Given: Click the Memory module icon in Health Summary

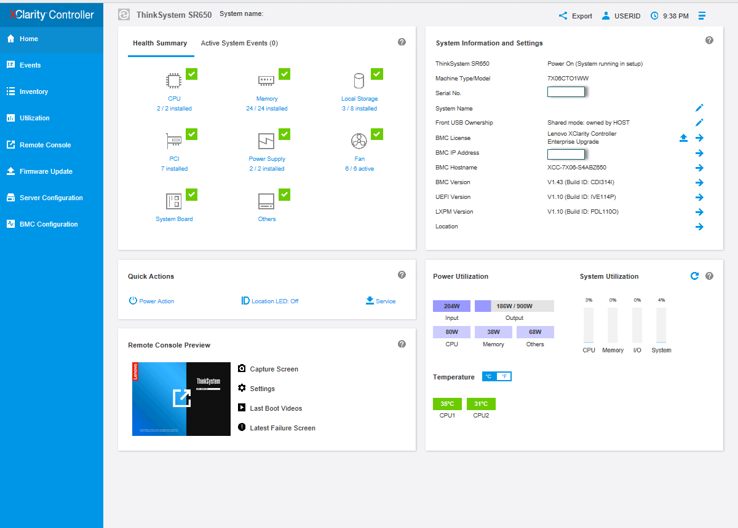Looking at the screenshot, I should [266, 81].
